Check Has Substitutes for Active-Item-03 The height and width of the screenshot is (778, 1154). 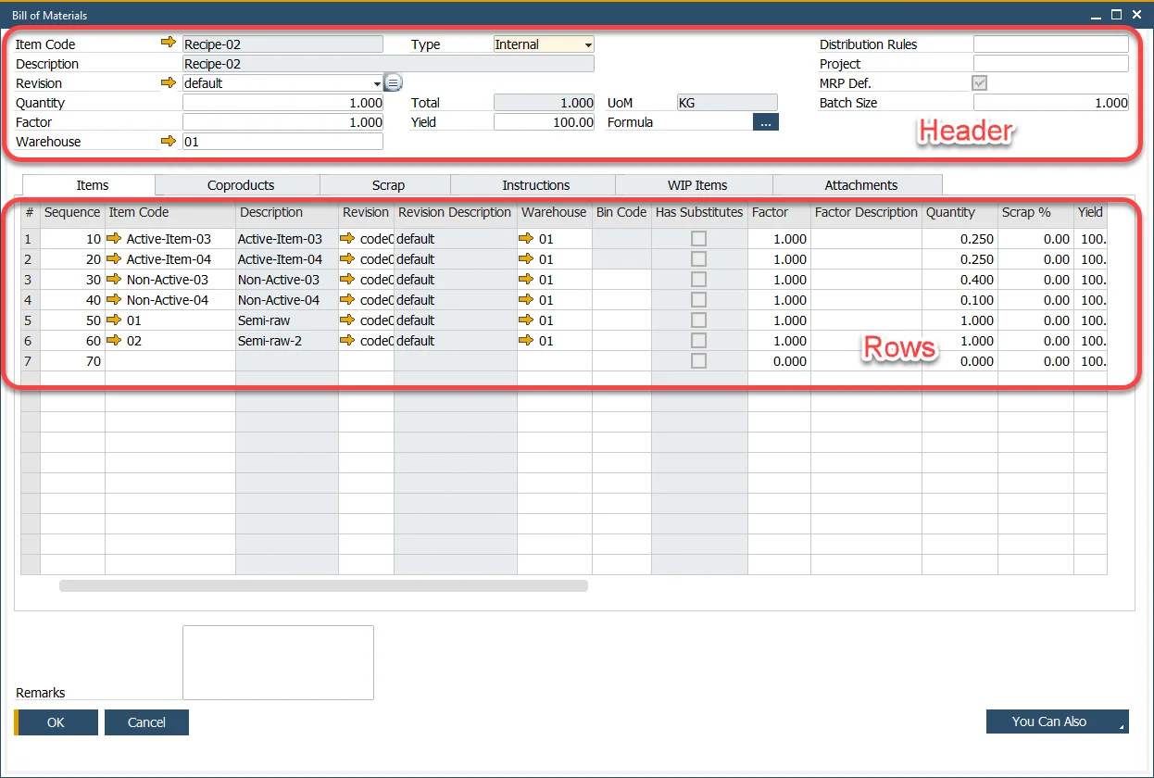(x=698, y=238)
